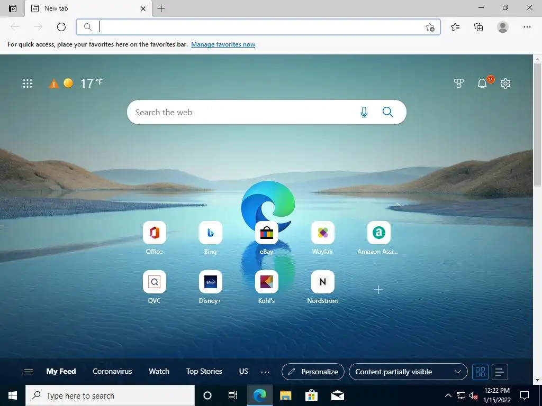Open the tab actions menu icon

coord(13,8)
